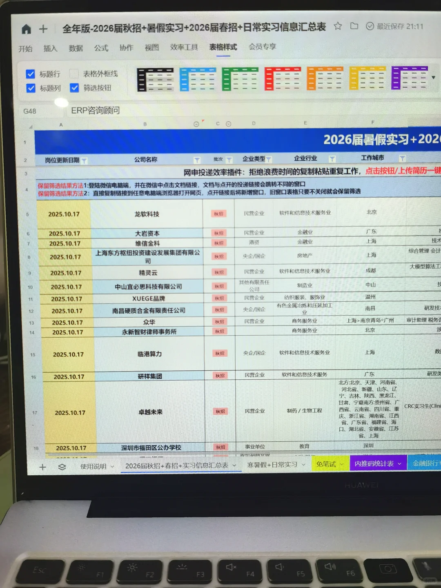Open the 开始 ribbon tab
441x588 pixels.
25,49
